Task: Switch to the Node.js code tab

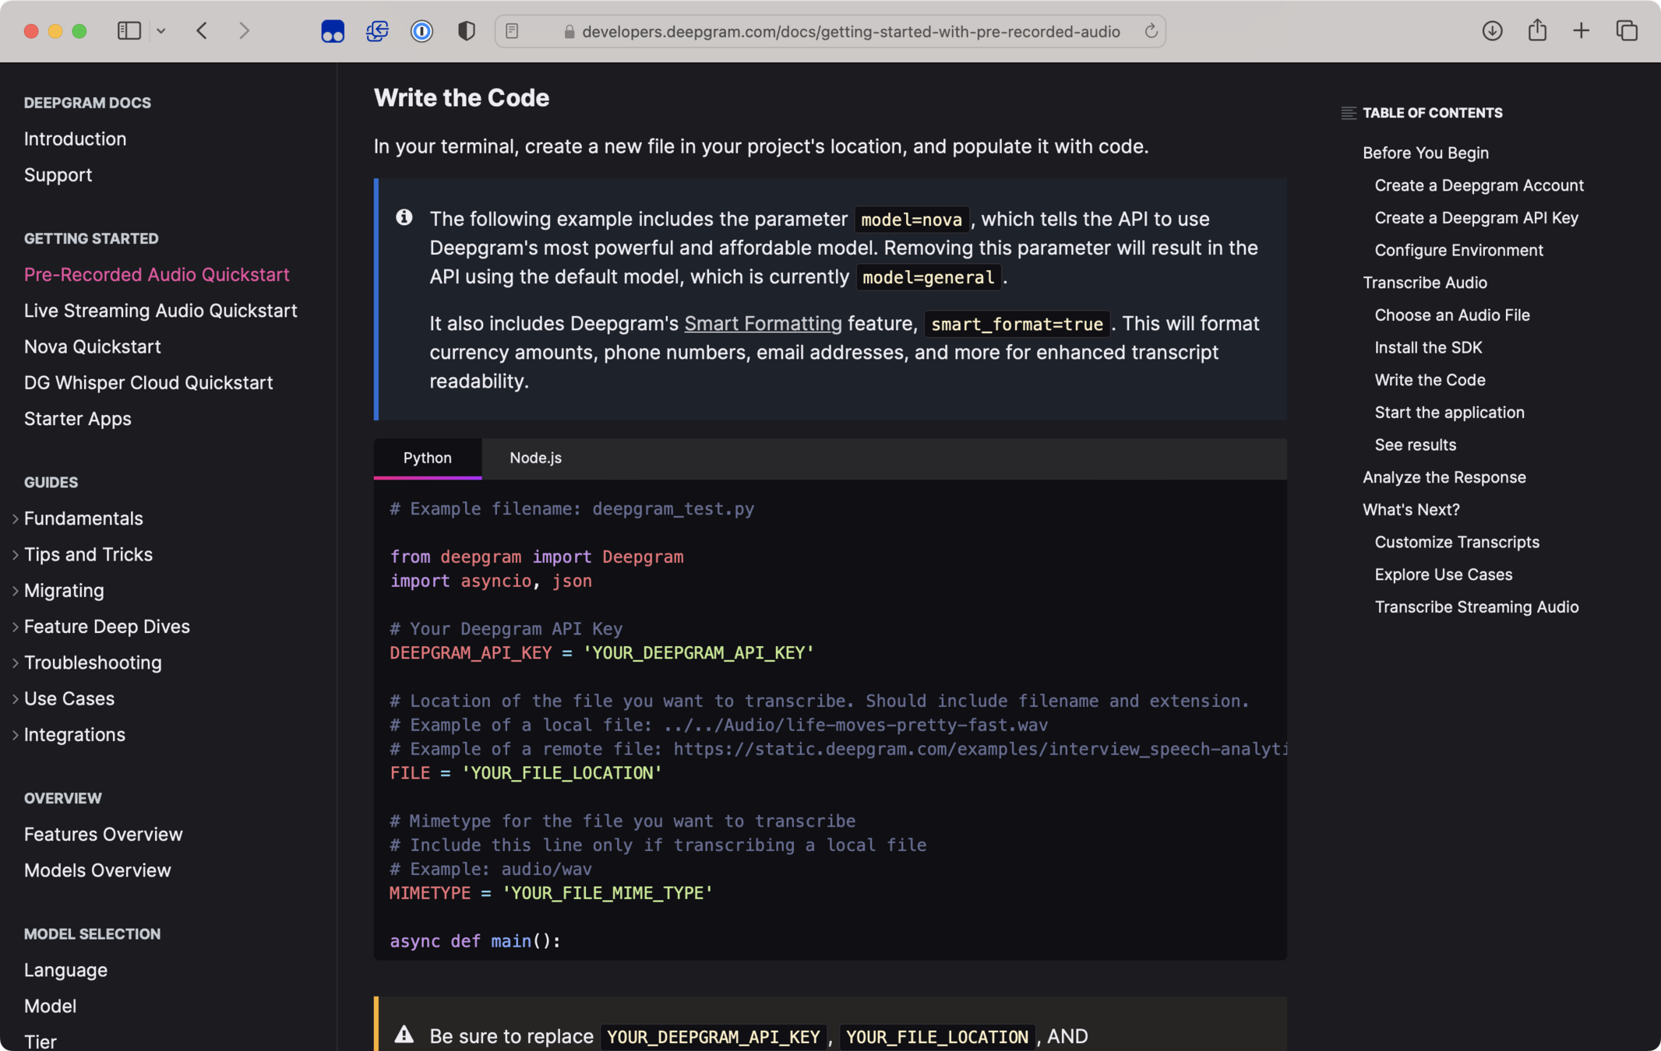Action: (x=535, y=458)
